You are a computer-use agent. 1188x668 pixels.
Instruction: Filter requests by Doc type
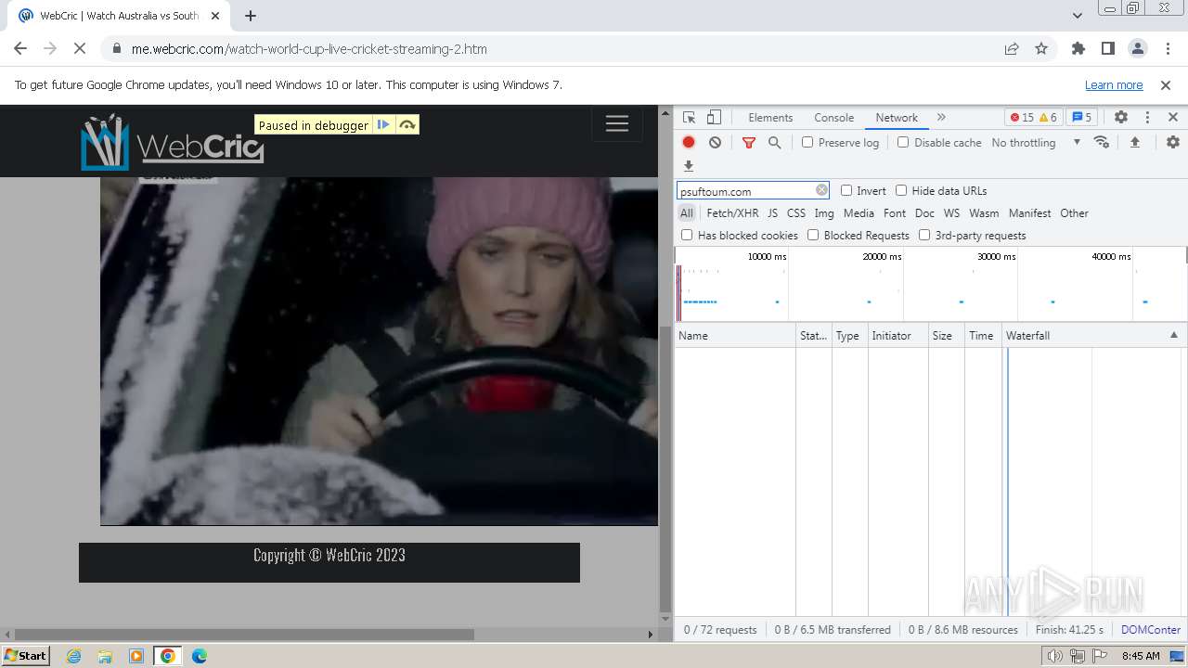pos(924,213)
